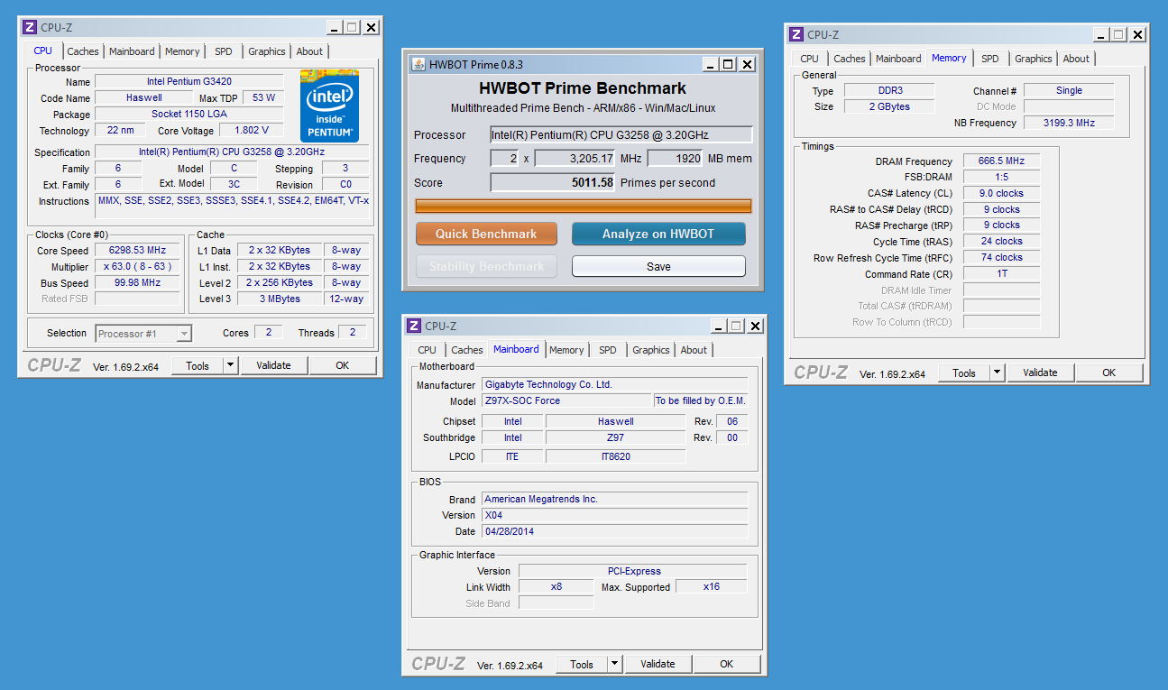Click the Level 3 cache value 3 MBytes
The width and height of the screenshot is (1168, 690).
tap(281, 299)
